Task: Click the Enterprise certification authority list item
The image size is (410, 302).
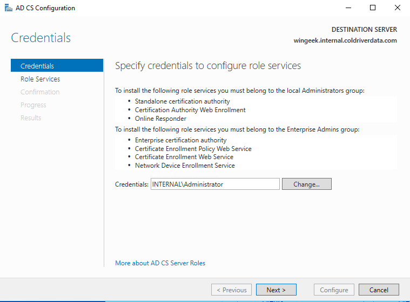Action: (180, 140)
